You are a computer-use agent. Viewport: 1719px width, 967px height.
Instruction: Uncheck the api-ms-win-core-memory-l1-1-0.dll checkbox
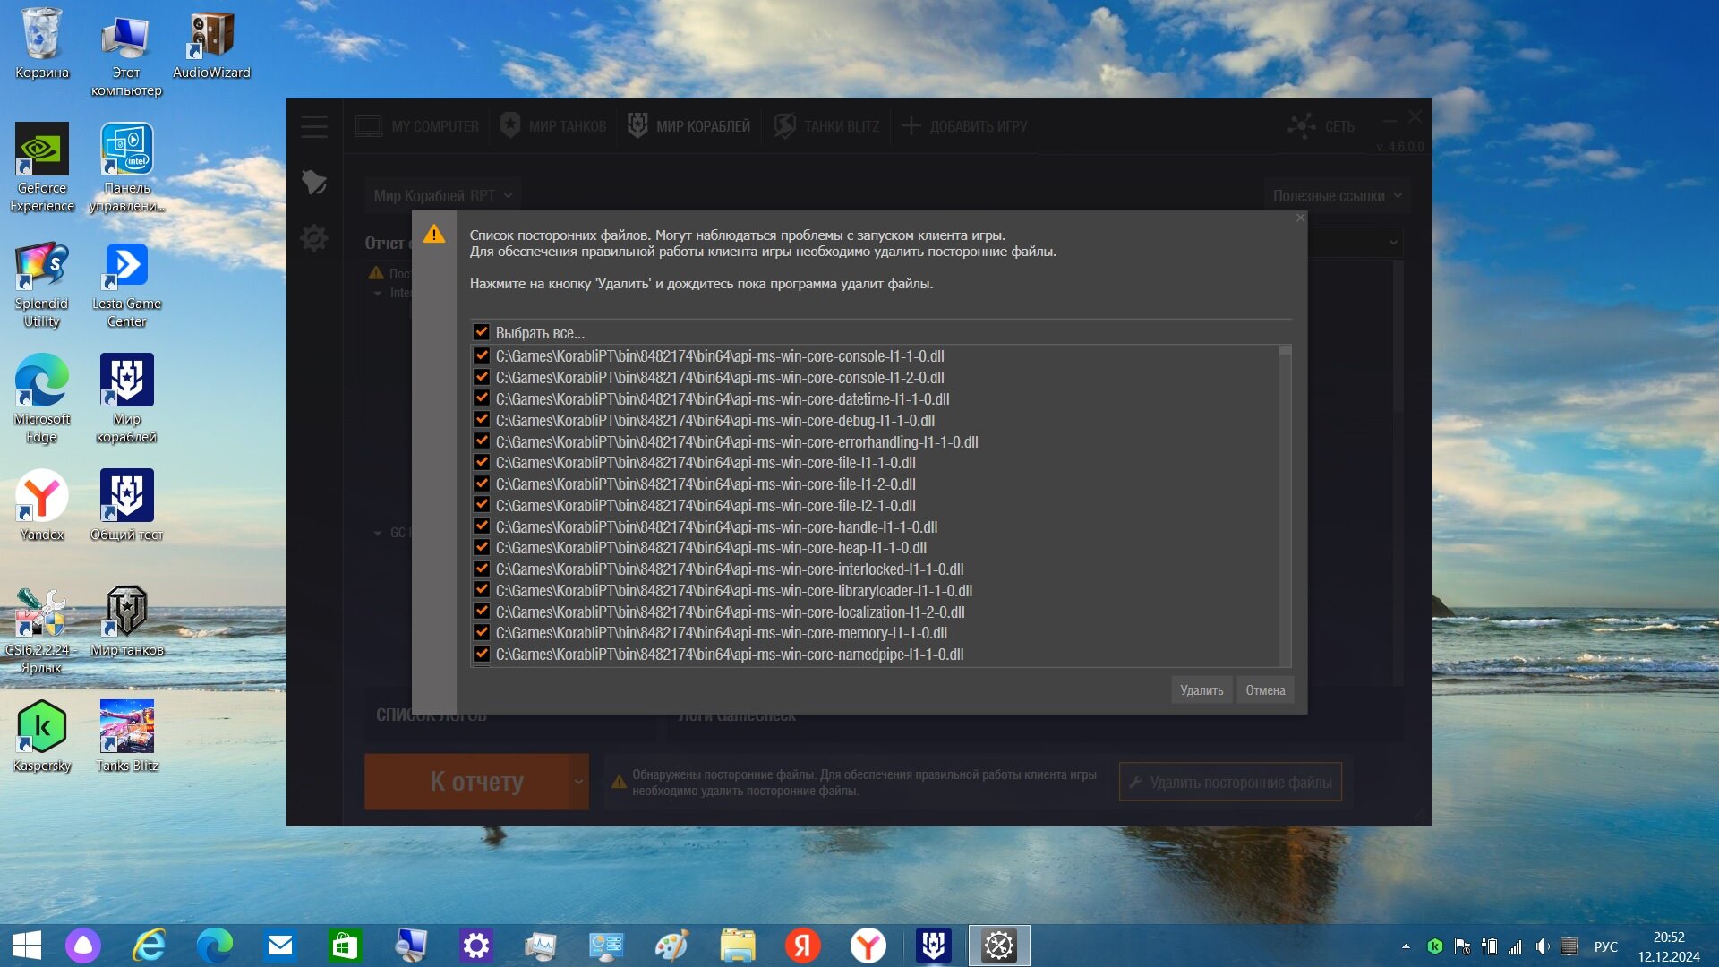pyautogui.click(x=482, y=632)
